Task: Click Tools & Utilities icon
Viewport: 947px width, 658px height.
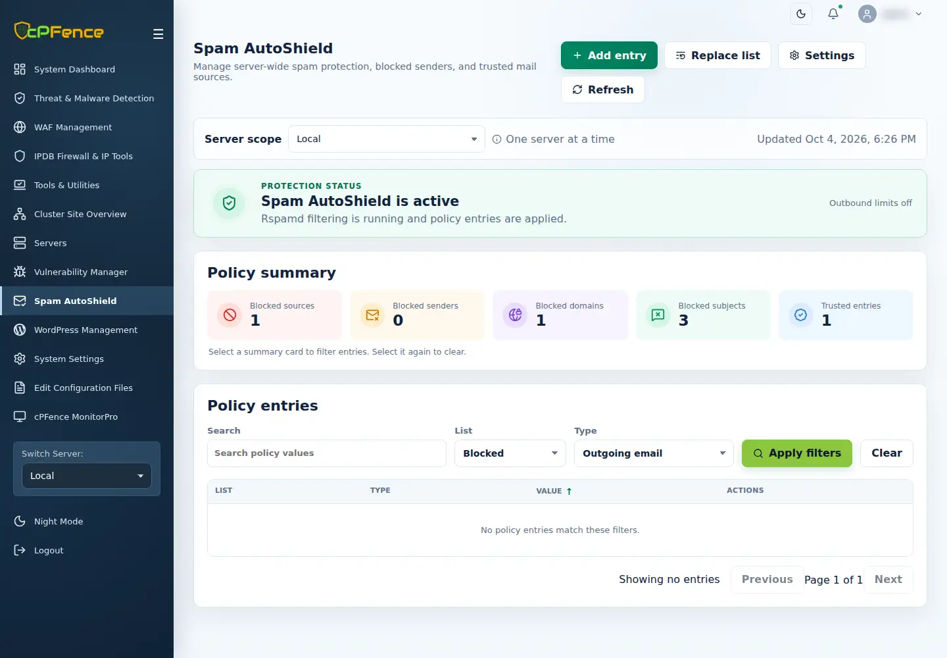Action: coord(20,185)
